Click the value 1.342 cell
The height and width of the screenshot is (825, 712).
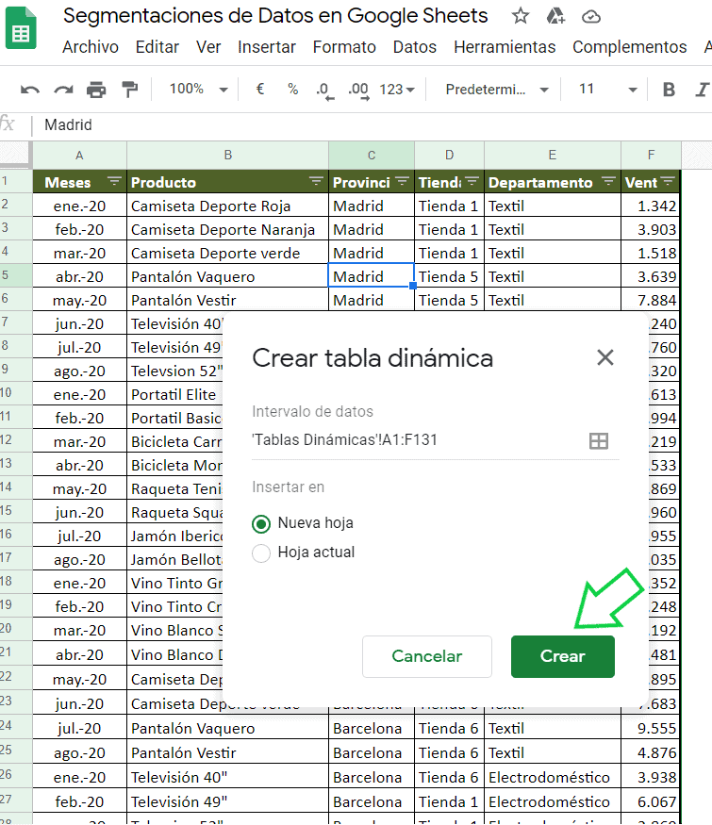point(651,206)
